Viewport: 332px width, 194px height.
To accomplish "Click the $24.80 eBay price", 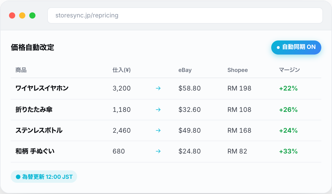I will (x=190, y=151).
